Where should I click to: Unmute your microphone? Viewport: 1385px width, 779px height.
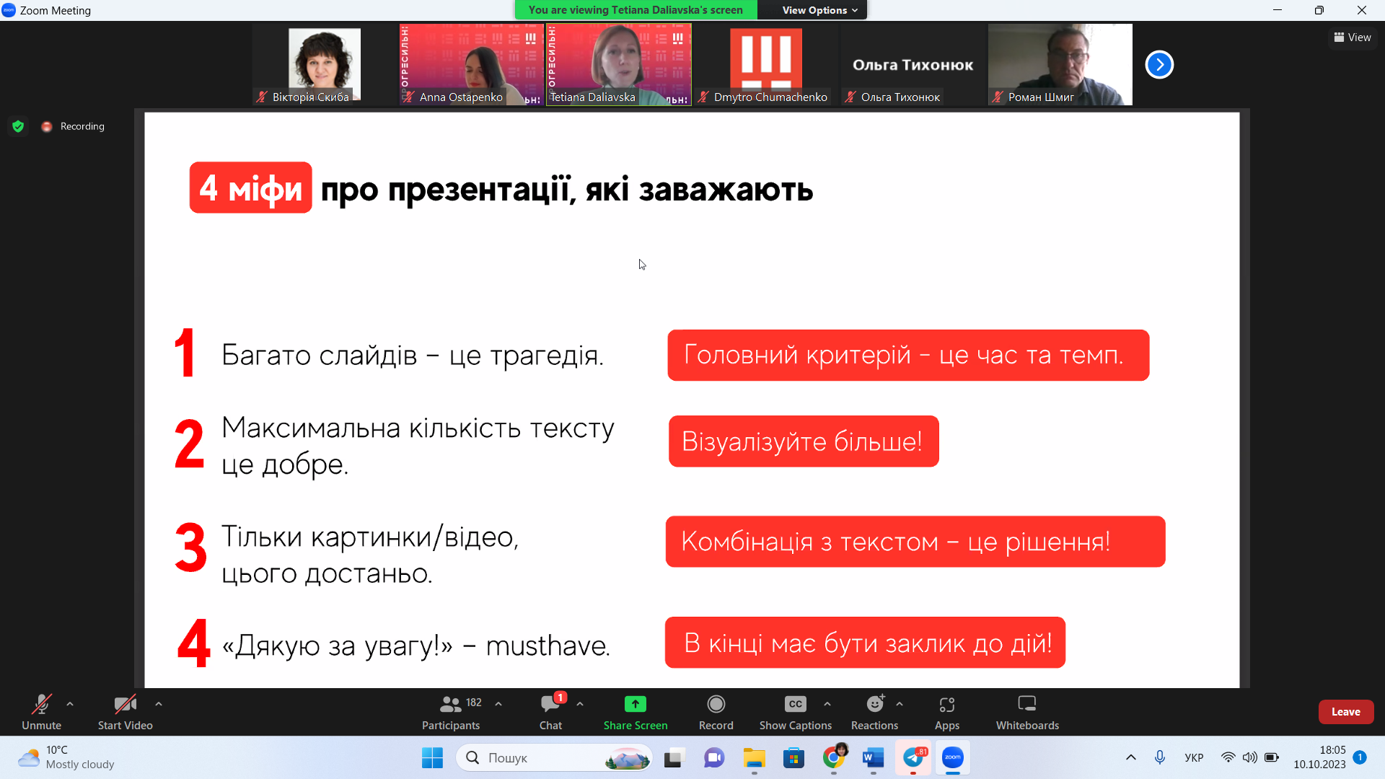pos(41,710)
